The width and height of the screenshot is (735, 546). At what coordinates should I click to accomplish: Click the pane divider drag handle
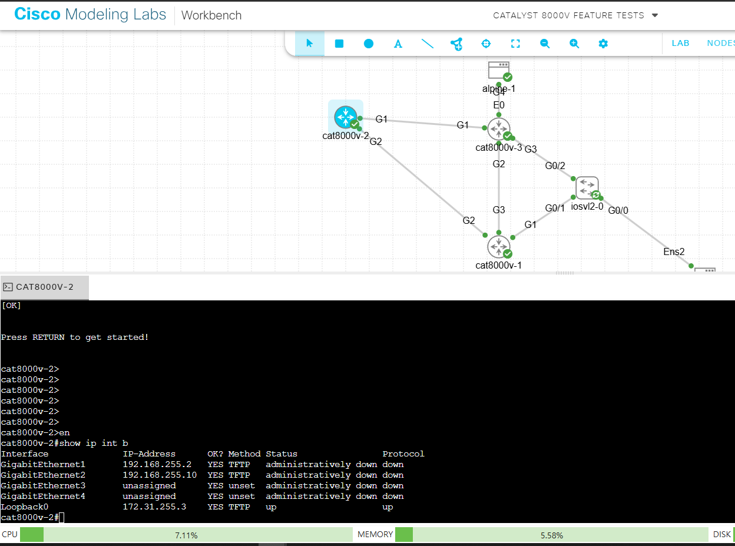pos(565,273)
